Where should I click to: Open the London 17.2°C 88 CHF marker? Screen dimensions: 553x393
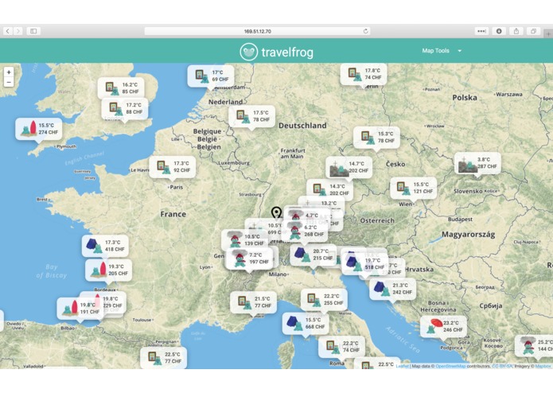[x=125, y=108]
